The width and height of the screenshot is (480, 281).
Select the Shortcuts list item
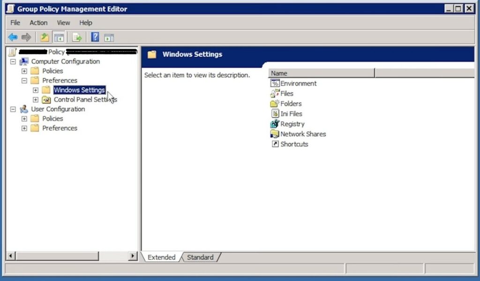pos(294,144)
